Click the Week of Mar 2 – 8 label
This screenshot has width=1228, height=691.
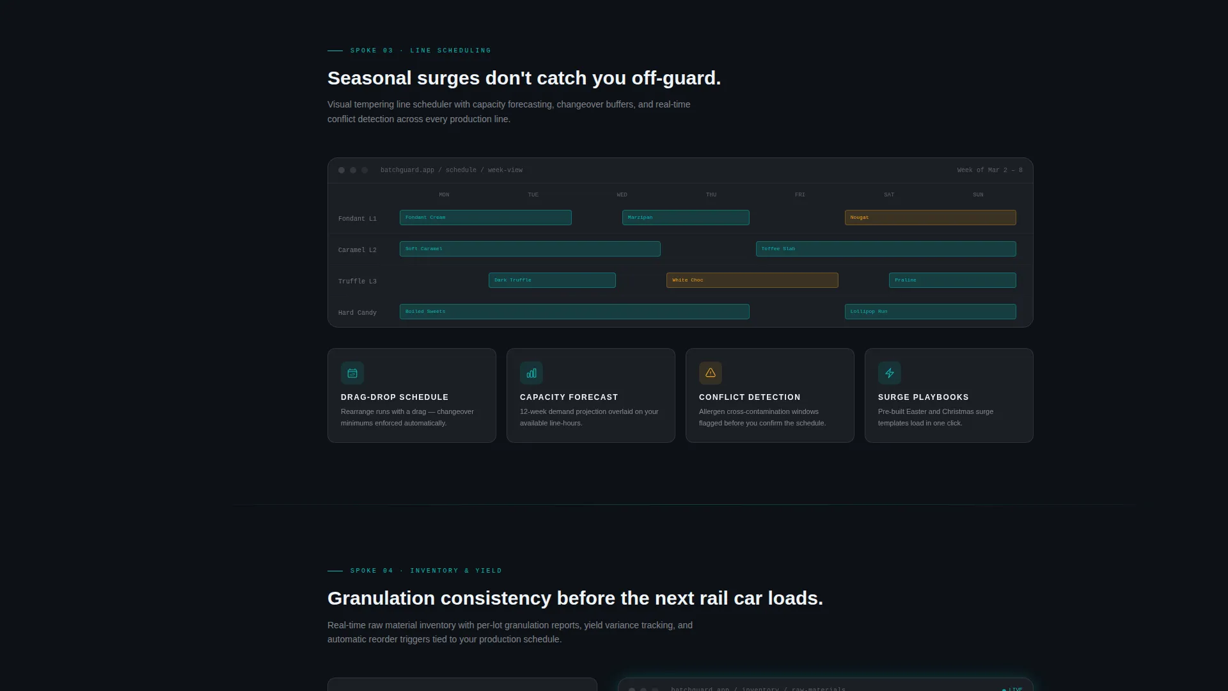989,170
